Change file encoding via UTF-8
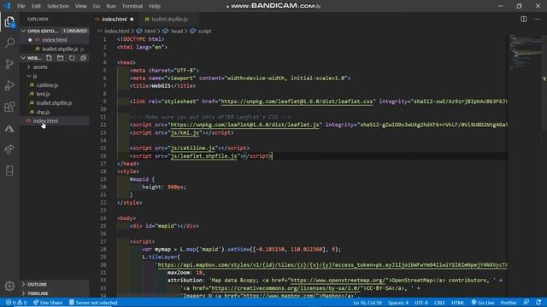This screenshot has width=547, height=307. tap(421, 303)
